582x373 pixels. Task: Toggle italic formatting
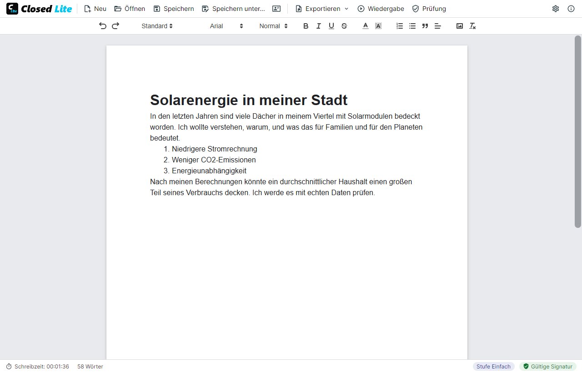pos(319,26)
